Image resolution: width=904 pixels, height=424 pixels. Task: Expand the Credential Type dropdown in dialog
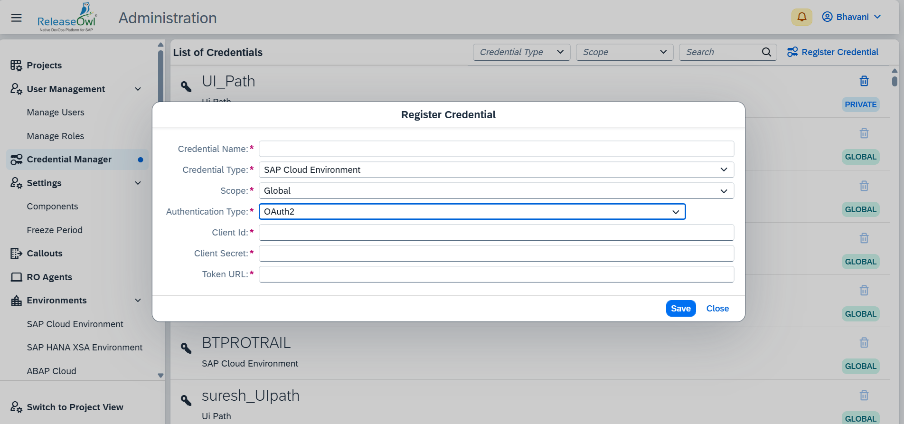coord(496,170)
